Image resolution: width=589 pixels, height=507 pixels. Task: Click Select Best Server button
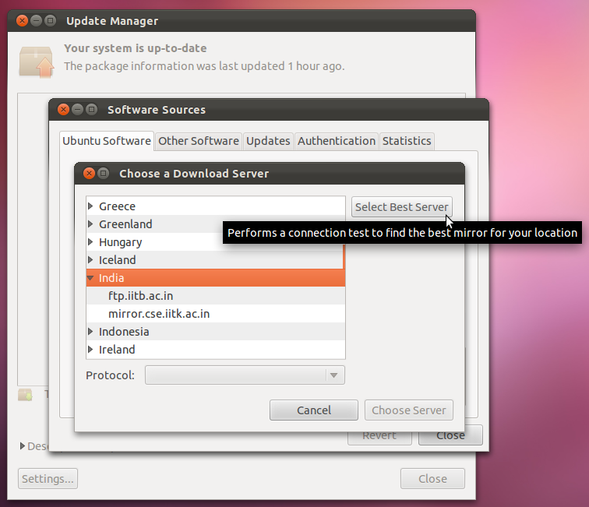click(x=401, y=207)
